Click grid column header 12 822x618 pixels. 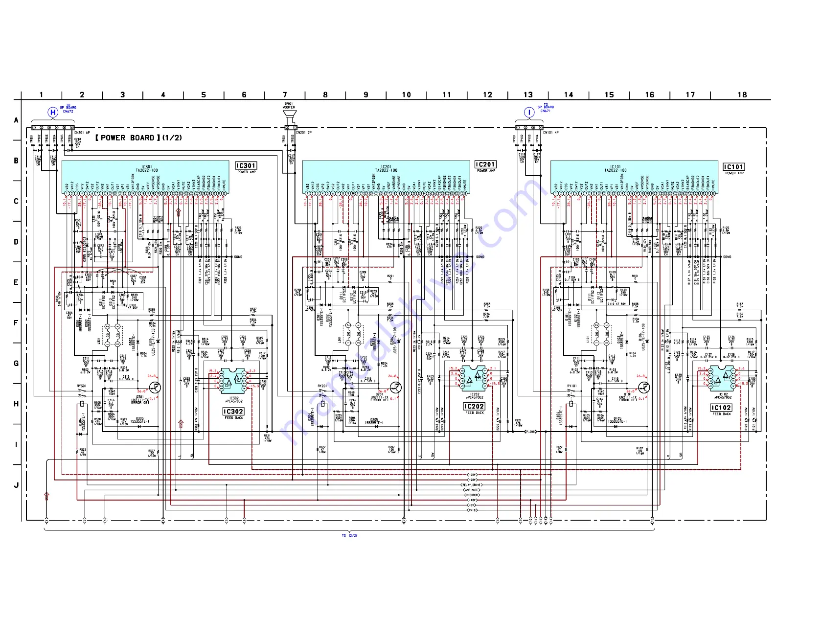(x=488, y=95)
